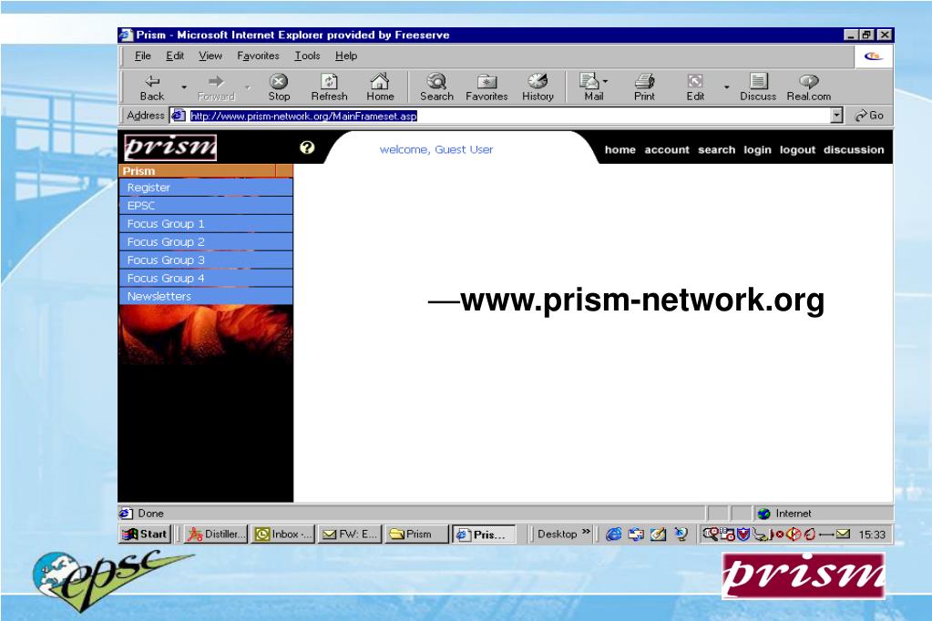The width and height of the screenshot is (932, 621).
Task: Switch to the FW: E... taskbar button
Action: pyautogui.click(x=350, y=534)
